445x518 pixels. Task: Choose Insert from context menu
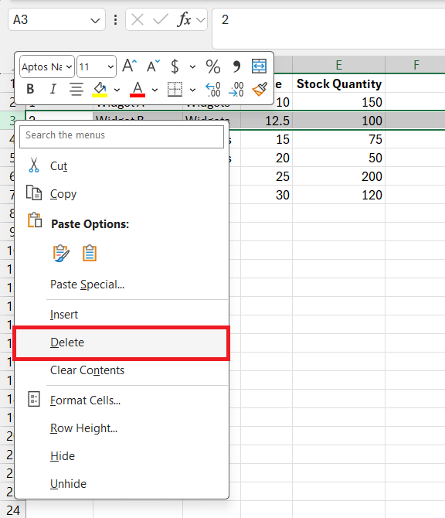click(121, 315)
